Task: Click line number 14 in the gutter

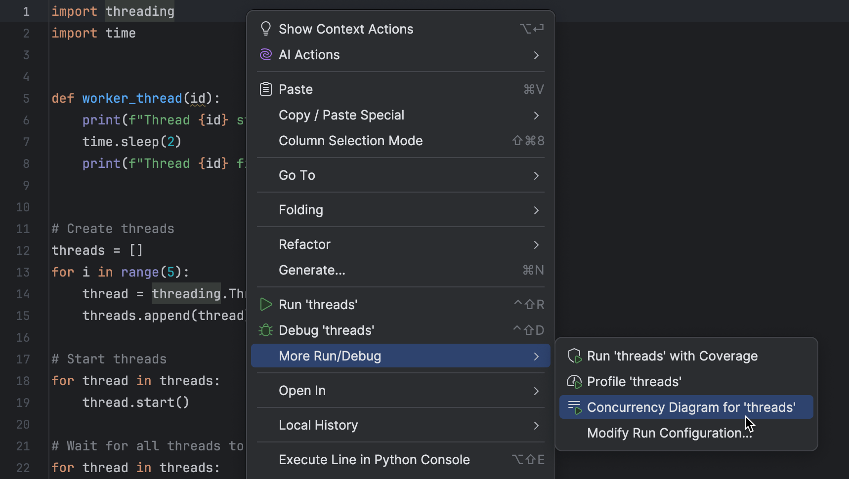Action: click(23, 294)
